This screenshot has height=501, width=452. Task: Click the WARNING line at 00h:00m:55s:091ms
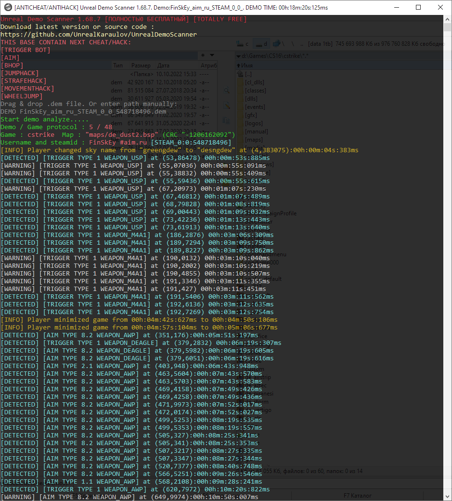(133, 166)
